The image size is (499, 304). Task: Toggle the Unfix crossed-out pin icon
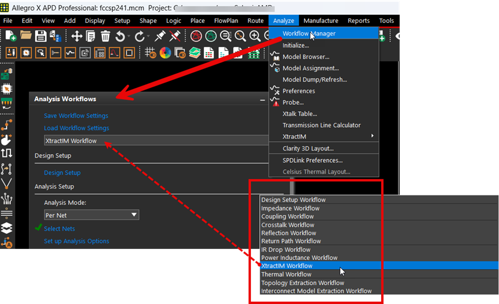[x=174, y=36]
